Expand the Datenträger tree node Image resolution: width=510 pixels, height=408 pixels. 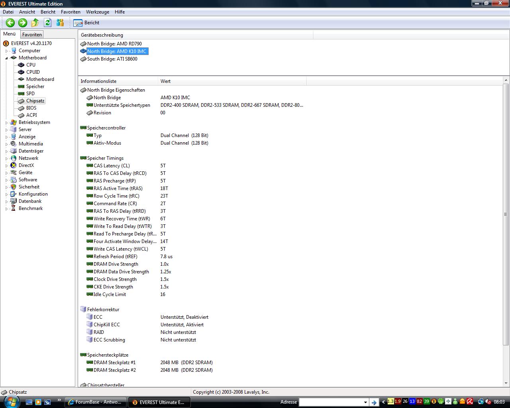(x=6, y=151)
